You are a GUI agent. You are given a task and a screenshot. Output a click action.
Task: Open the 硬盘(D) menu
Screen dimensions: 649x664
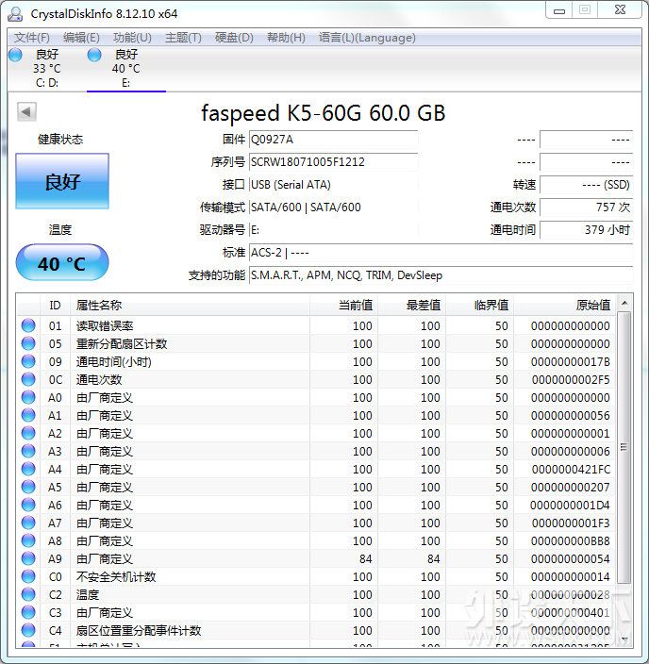point(234,38)
